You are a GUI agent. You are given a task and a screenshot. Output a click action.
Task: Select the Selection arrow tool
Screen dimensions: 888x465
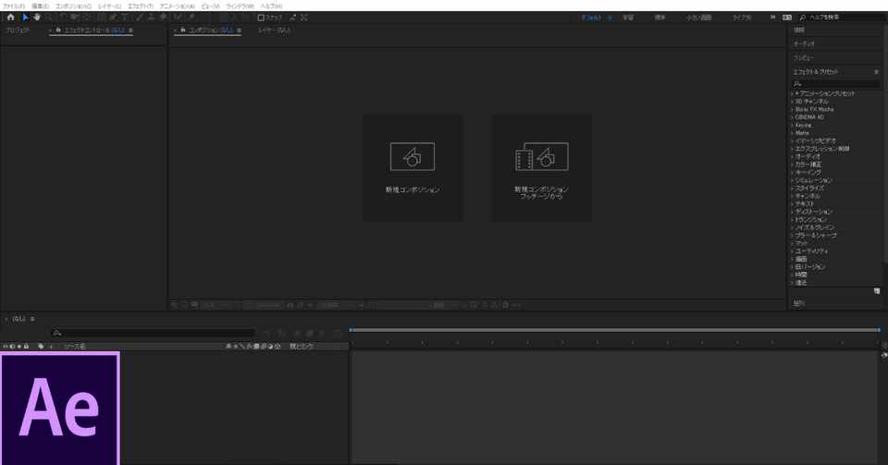pos(25,18)
